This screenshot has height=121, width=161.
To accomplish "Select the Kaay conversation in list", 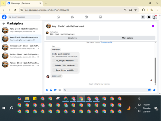I will 21,39.
